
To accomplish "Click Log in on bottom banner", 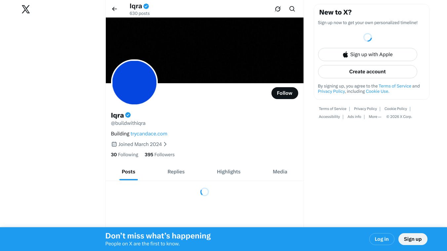I will [x=381, y=239].
